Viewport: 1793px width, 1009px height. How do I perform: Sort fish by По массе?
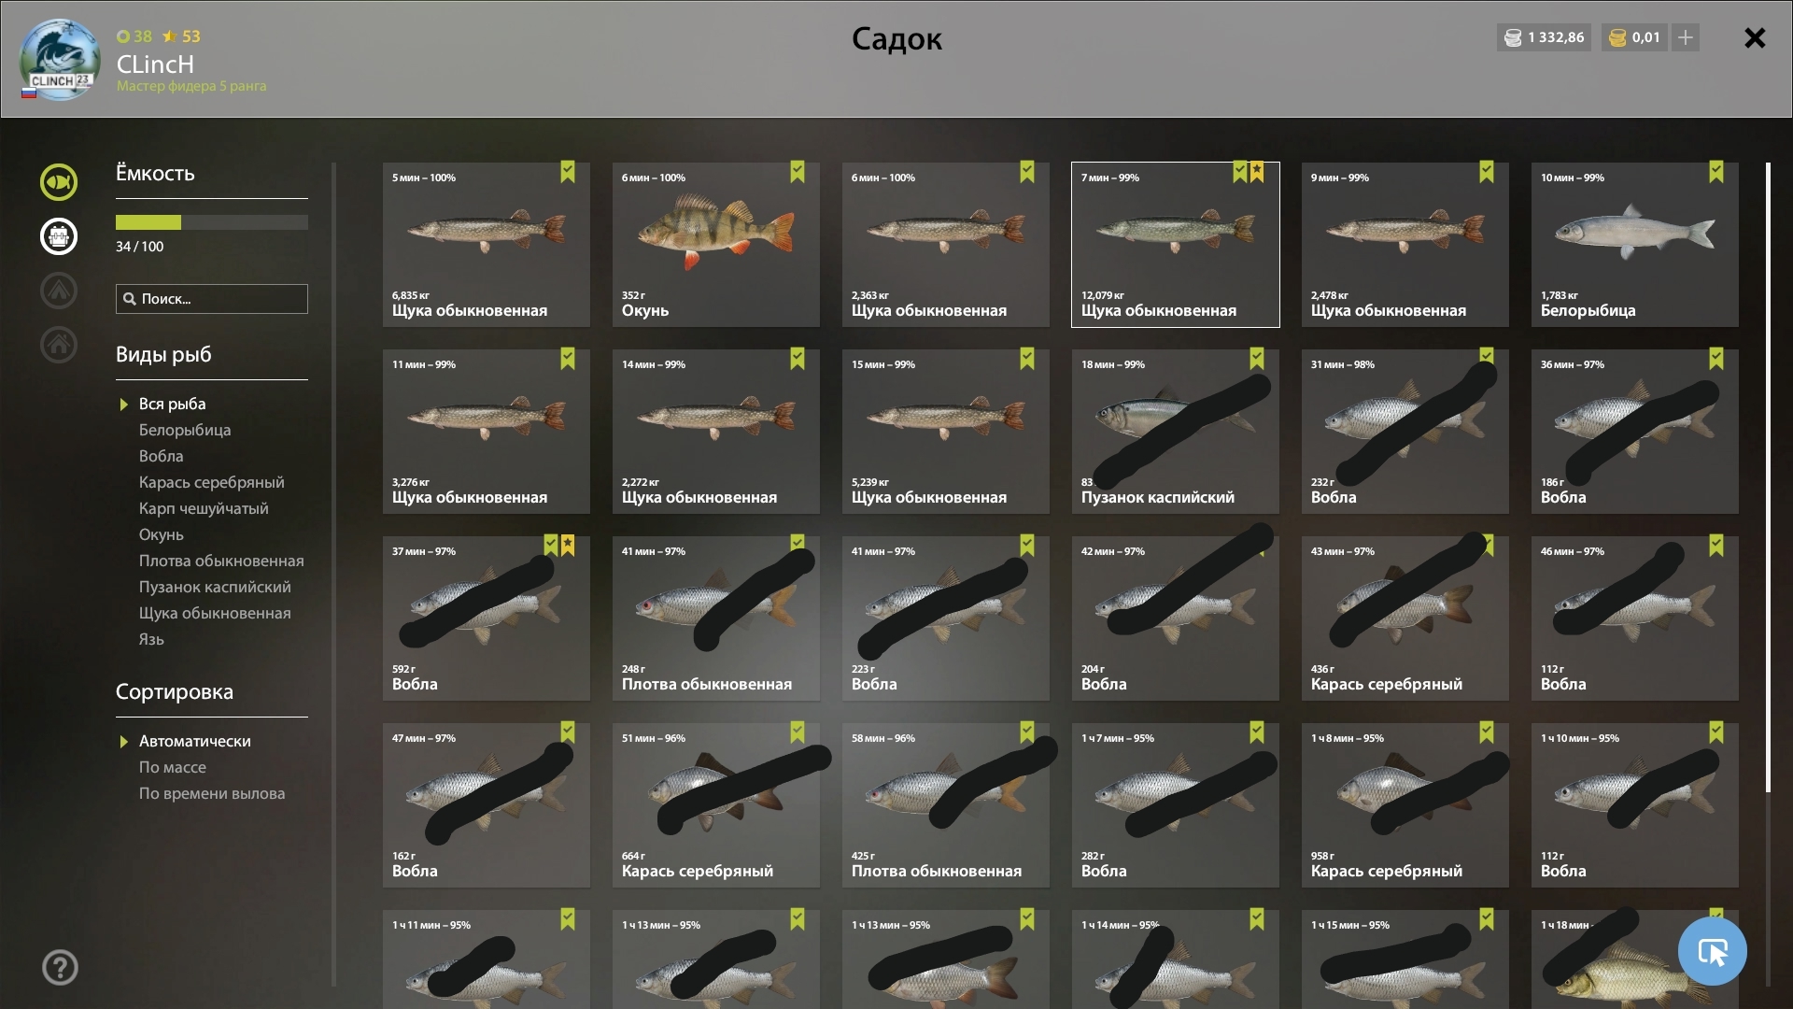pyautogui.click(x=173, y=767)
